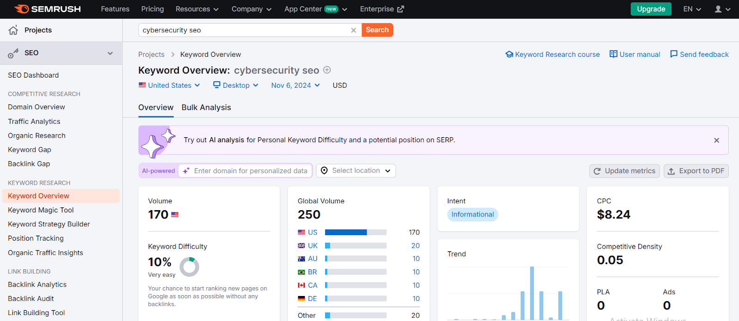
Task: Open Keyword Strategy Builder in sidebar
Action: coord(49,224)
